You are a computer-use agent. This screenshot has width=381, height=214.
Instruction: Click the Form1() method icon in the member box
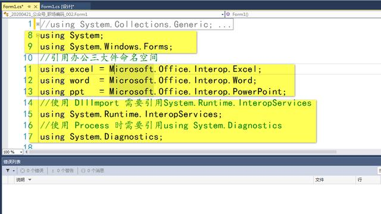228,14
